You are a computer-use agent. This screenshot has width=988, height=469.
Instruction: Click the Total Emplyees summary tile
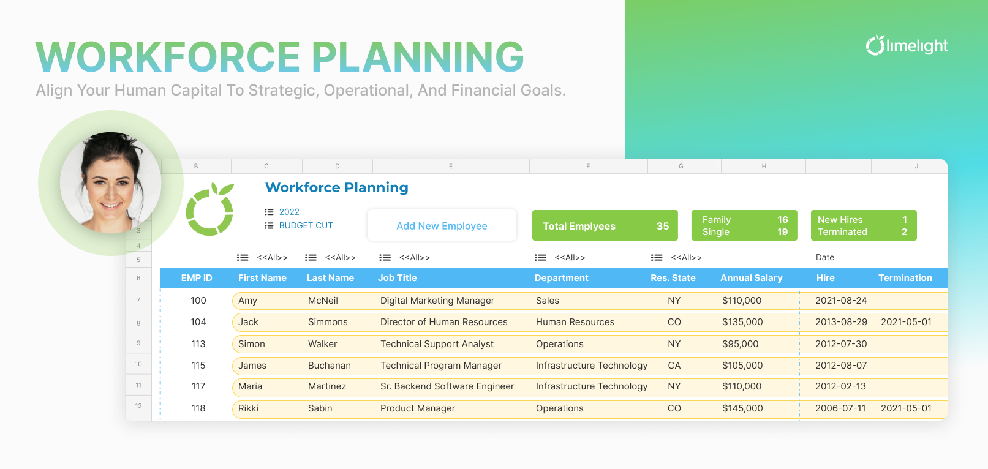(605, 226)
